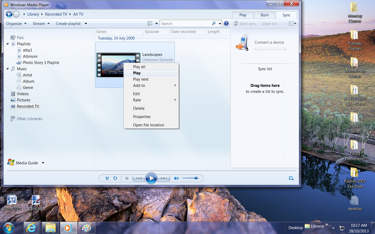Open Internet Explorer from the taskbar
The width and height of the screenshot is (375, 234).
31,228
